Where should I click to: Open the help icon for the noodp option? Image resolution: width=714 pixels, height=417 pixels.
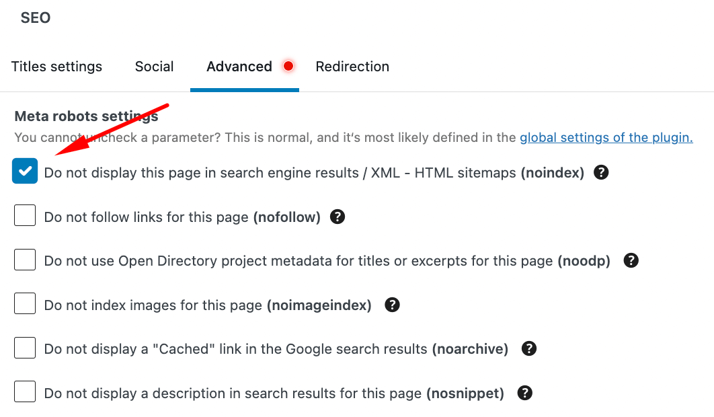click(x=631, y=260)
